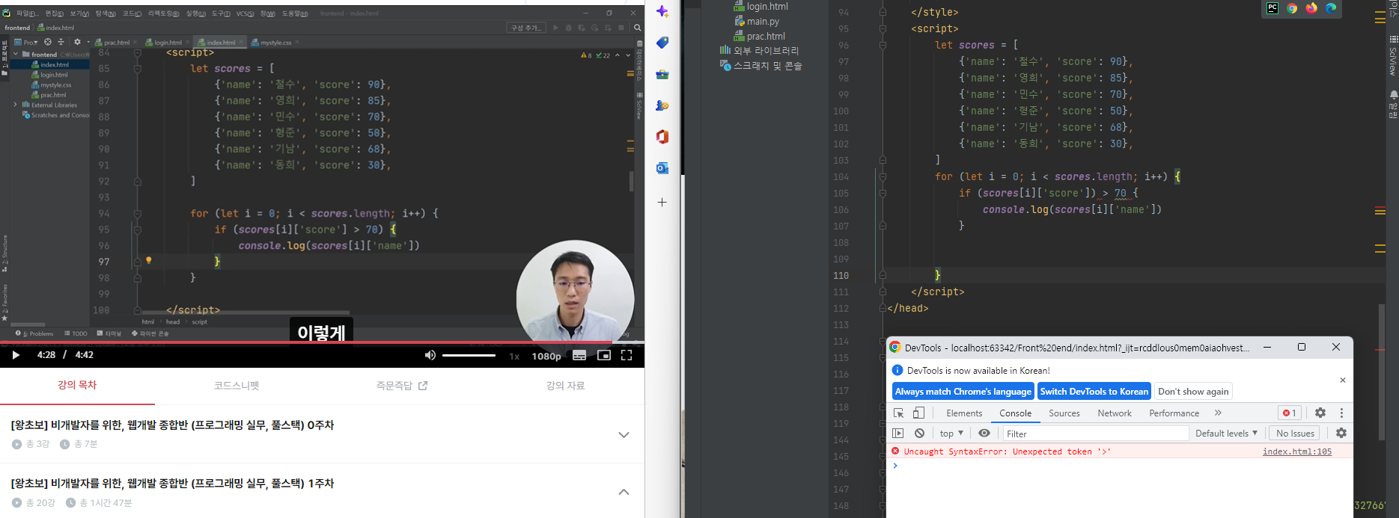Switch to the 코드스니펫 tab
1399x518 pixels.
tap(237, 386)
